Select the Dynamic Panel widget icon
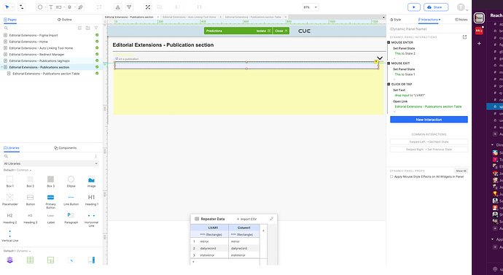This screenshot has width=503, height=275. pos(10,260)
